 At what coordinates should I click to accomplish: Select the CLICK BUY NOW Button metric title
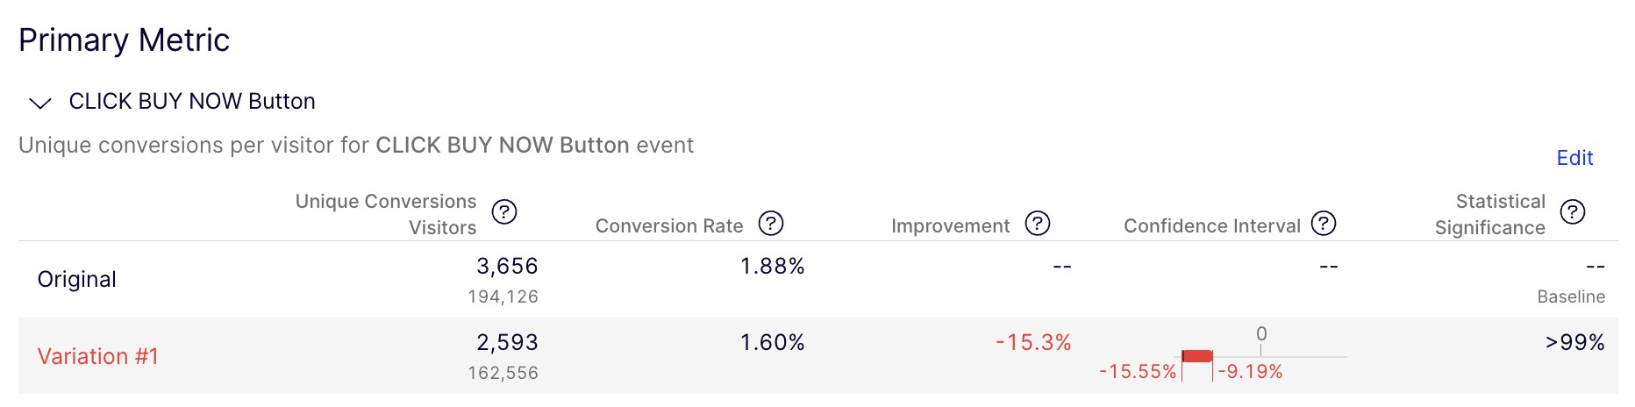click(192, 102)
